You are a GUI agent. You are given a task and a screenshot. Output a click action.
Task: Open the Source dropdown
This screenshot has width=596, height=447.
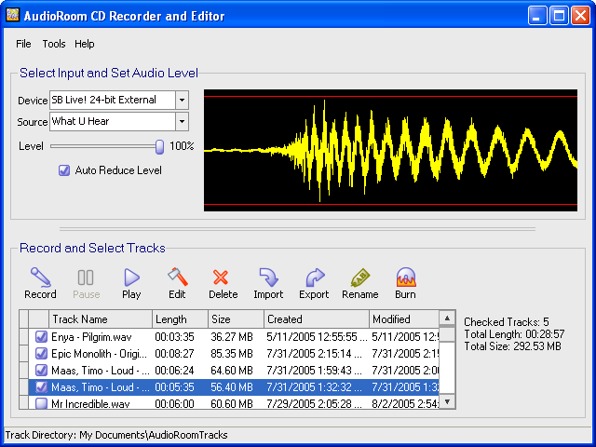coord(183,122)
